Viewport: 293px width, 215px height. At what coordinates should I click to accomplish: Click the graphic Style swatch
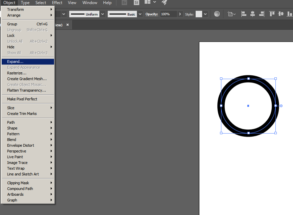pyautogui.click(x=199, y=14)
